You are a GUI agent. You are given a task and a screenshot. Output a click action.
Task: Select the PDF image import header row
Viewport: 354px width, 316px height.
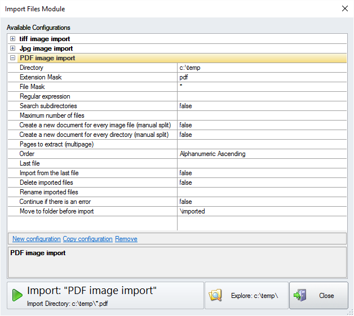click(x=47, y=58)
